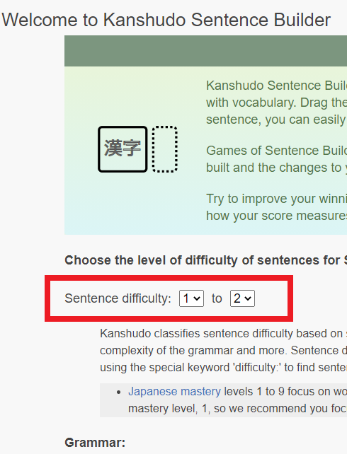Click the arrow on the '1' difficulty select

pos(197,298)
